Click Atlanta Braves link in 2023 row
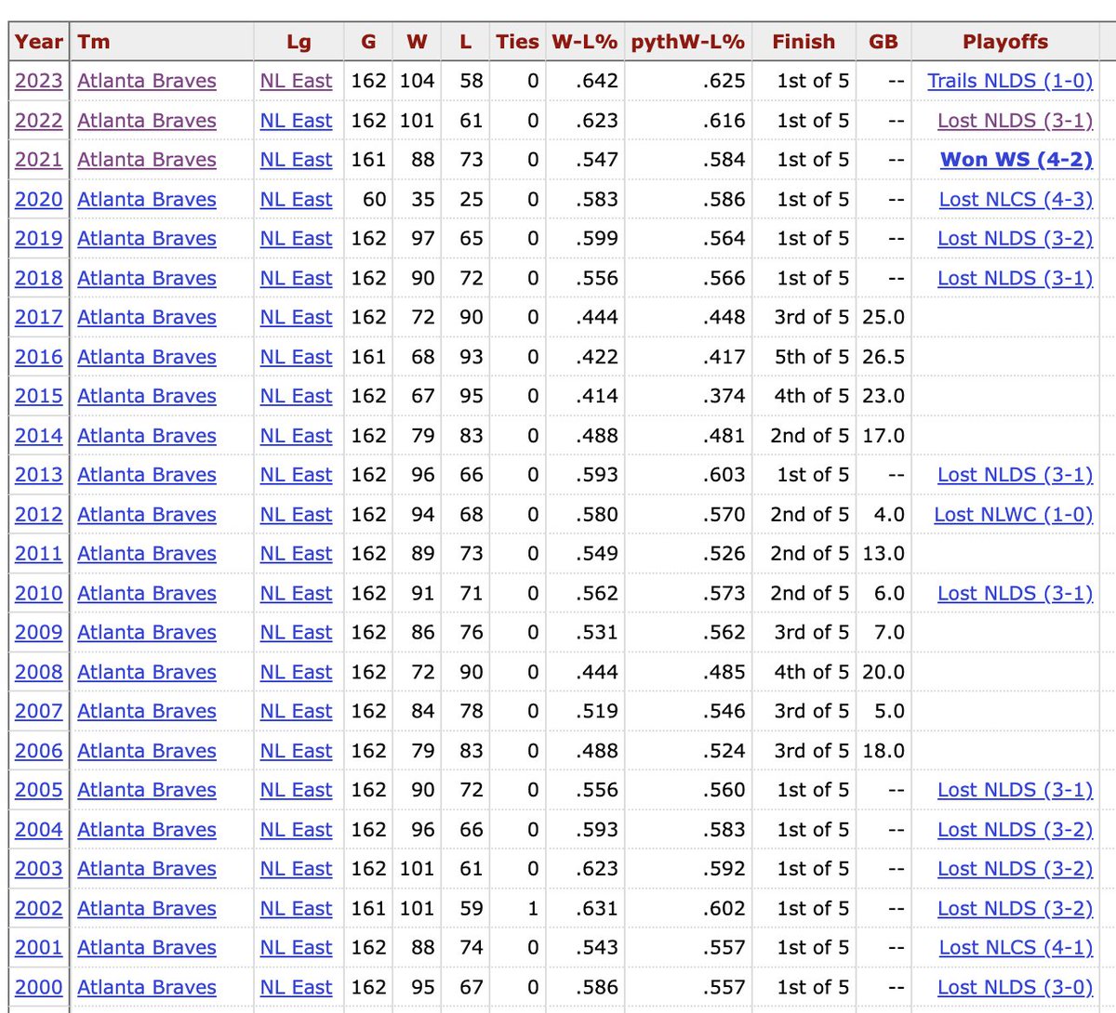Screen dimensions: 1116x1013 [147, 81]
